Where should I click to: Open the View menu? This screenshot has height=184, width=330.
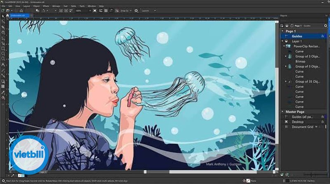click(18, 6)
